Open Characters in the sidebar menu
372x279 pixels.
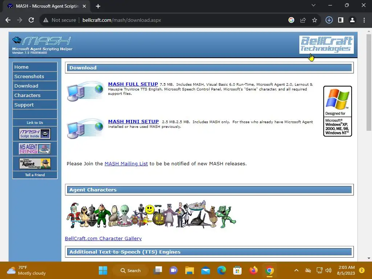click(35, 96)
